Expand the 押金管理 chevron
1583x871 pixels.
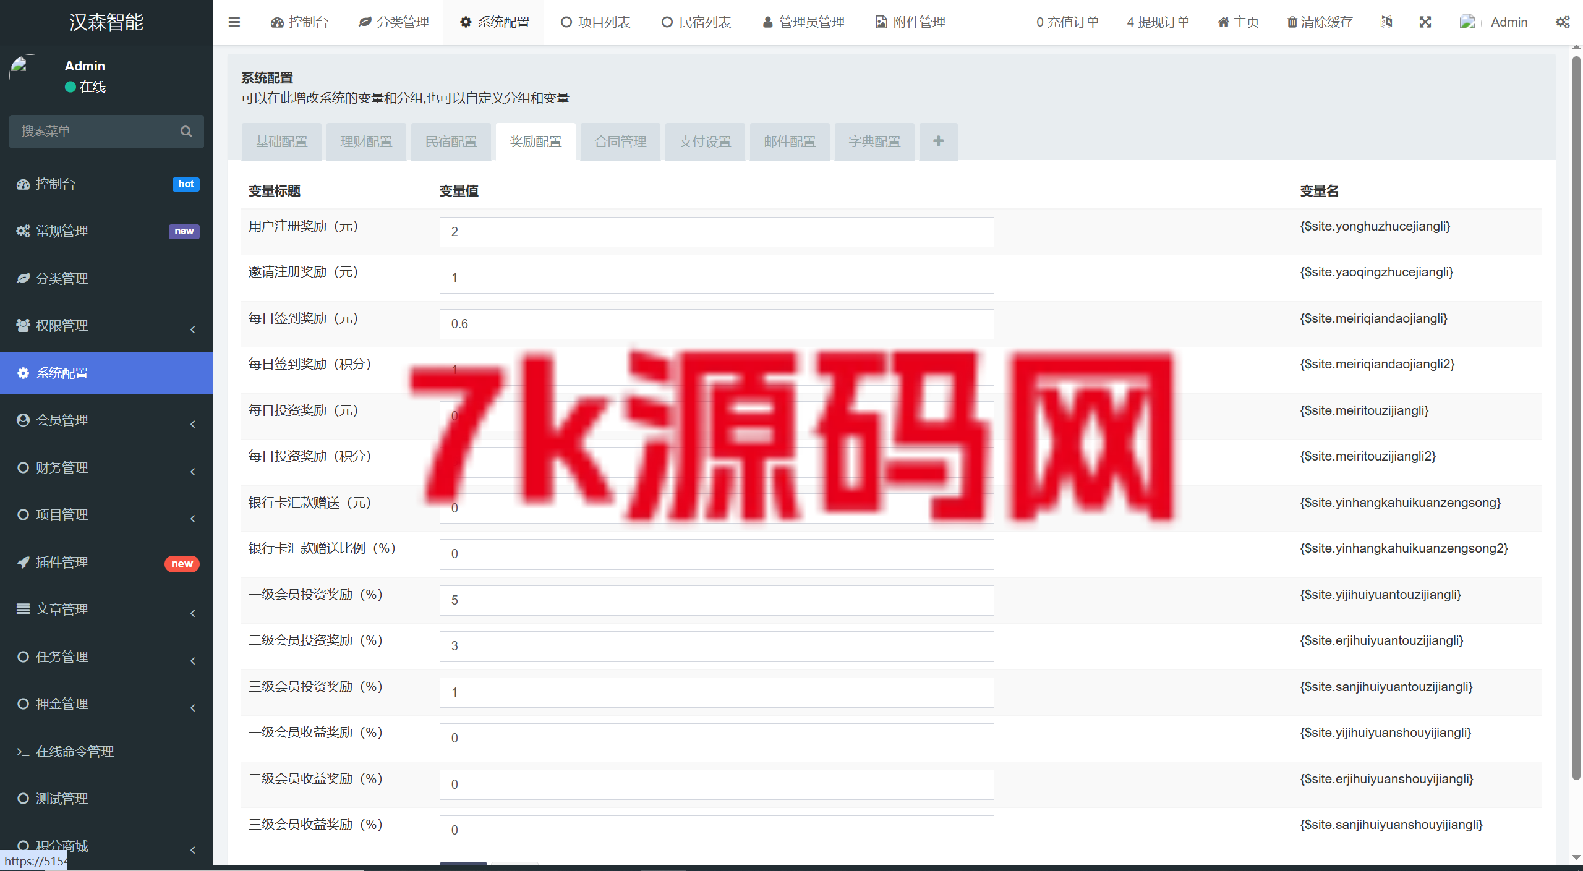[193, 708]
